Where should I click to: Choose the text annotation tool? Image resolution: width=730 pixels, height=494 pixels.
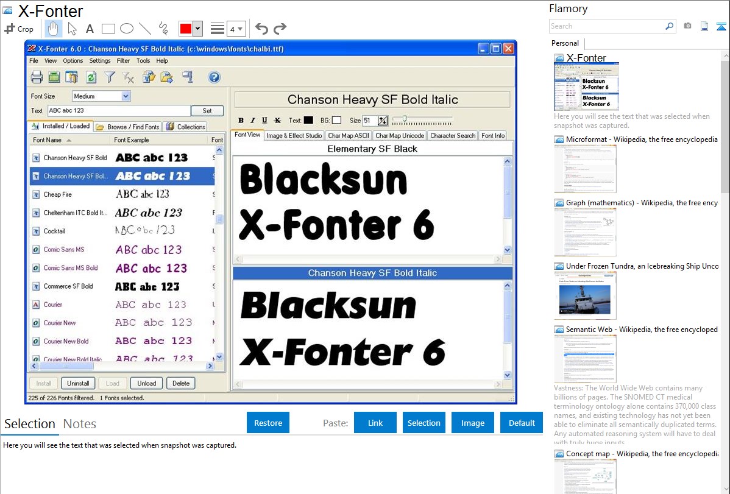point(90,29)
